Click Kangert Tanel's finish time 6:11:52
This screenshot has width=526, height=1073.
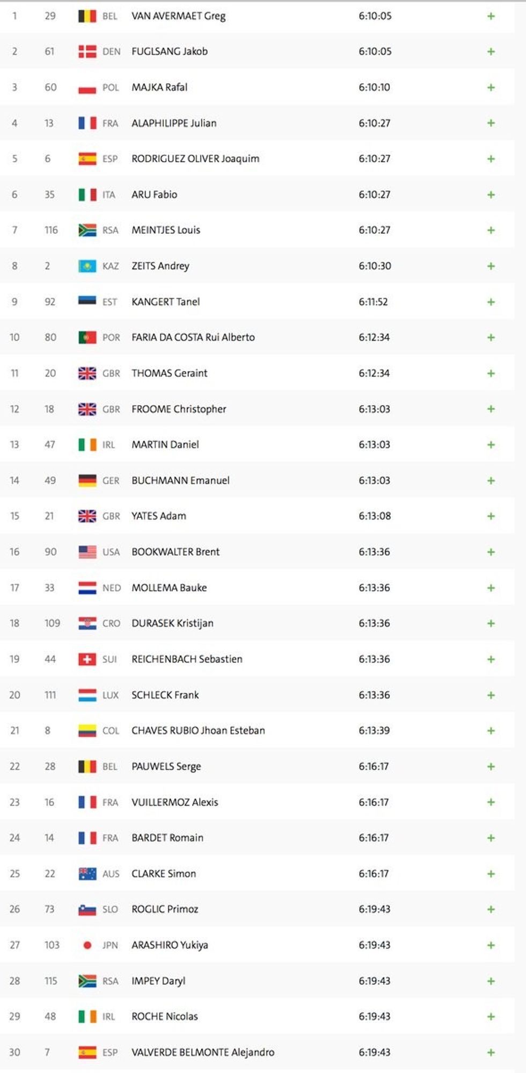[x=373, y=302]
